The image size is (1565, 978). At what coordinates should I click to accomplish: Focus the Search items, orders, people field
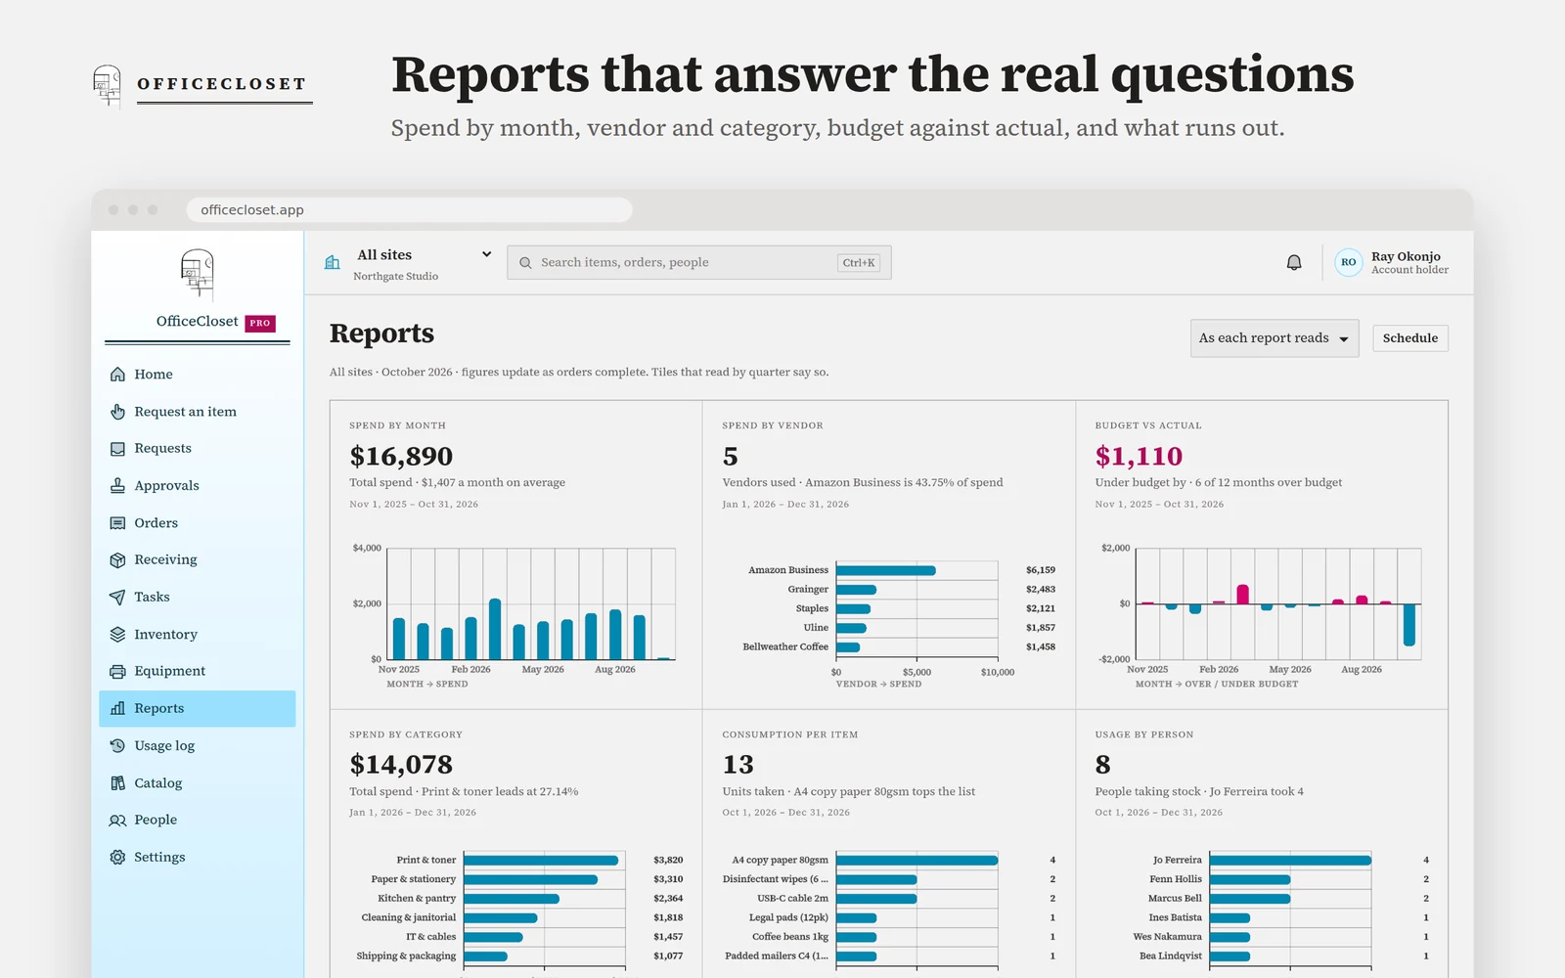pos(699,262)
